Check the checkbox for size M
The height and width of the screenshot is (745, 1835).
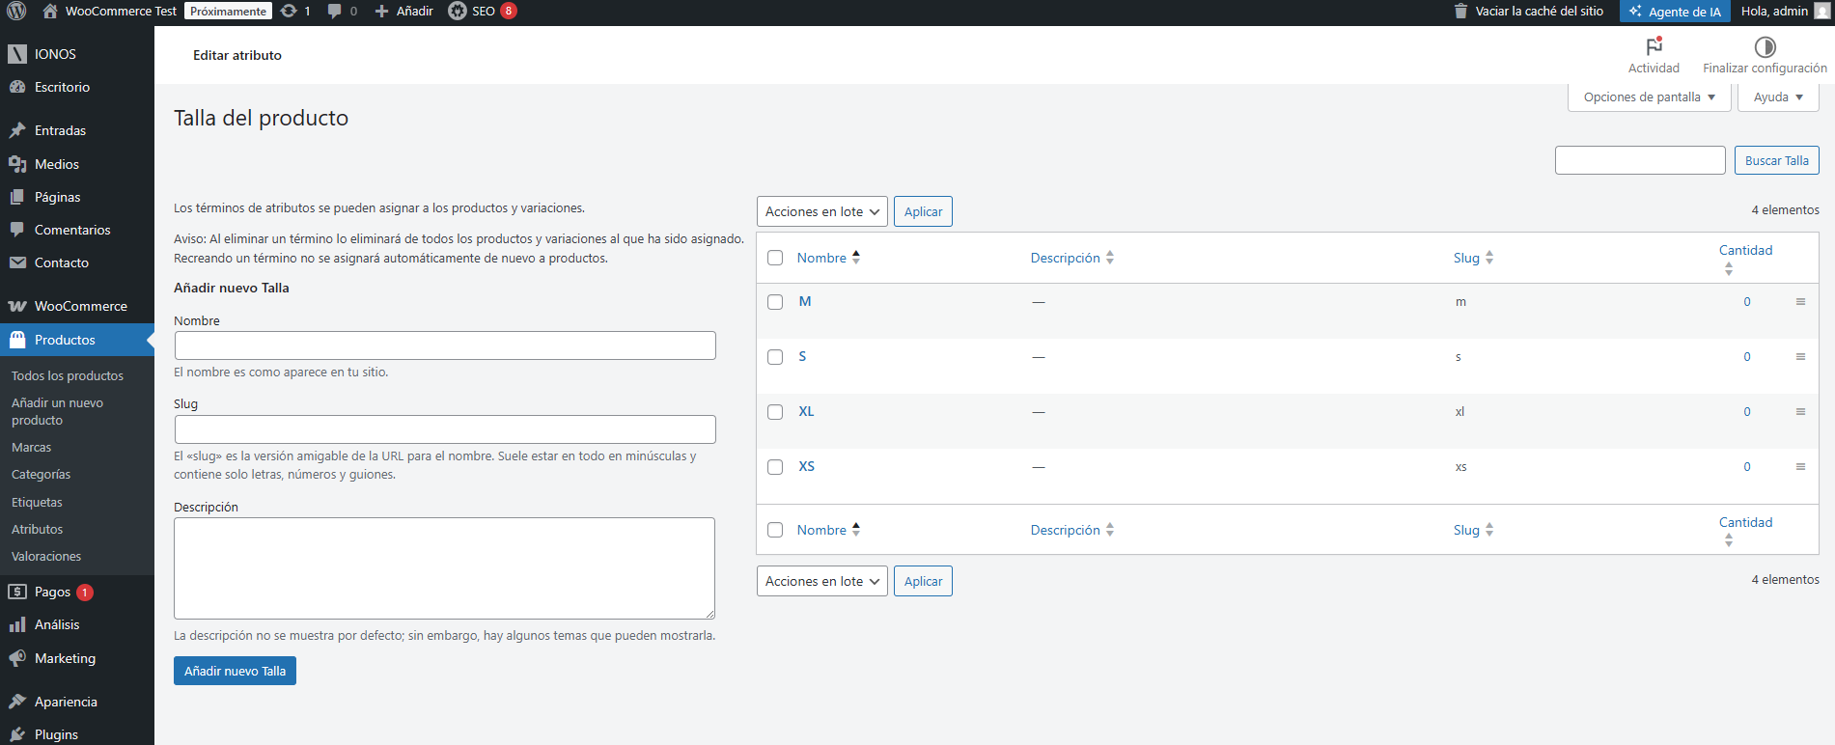coord(775,302)
